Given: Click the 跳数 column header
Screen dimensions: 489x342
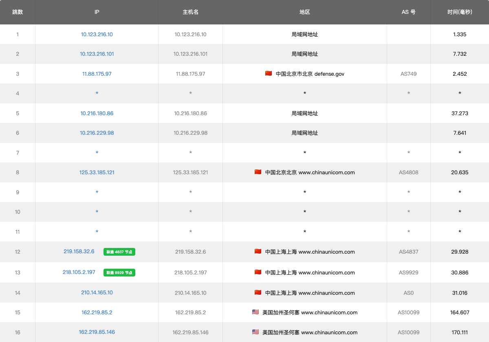Looking at the screenshot, I should [18, 12].
